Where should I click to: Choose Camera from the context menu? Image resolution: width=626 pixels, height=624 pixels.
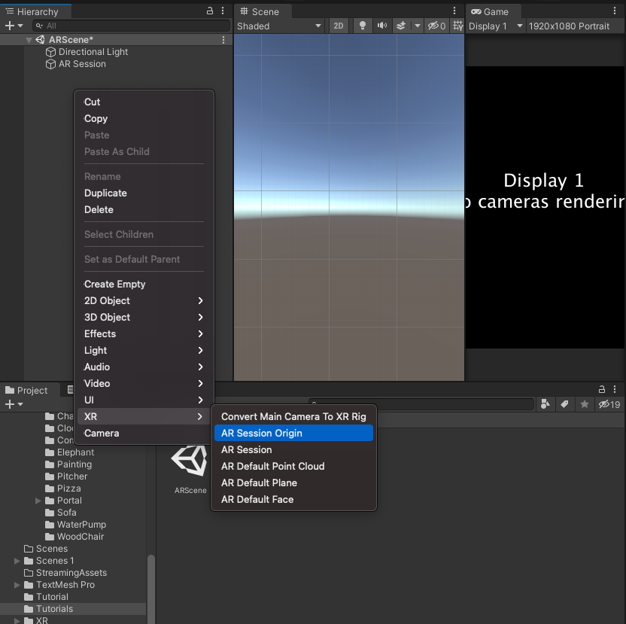point(144,433)
